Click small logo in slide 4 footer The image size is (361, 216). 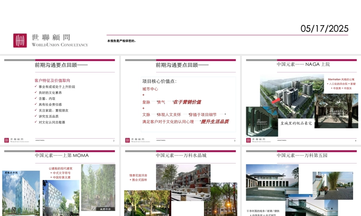(x=258, y=140)
